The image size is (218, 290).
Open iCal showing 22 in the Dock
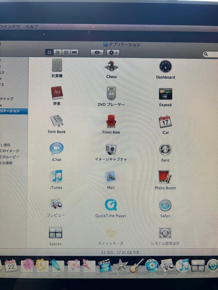(x=11, y=265)
